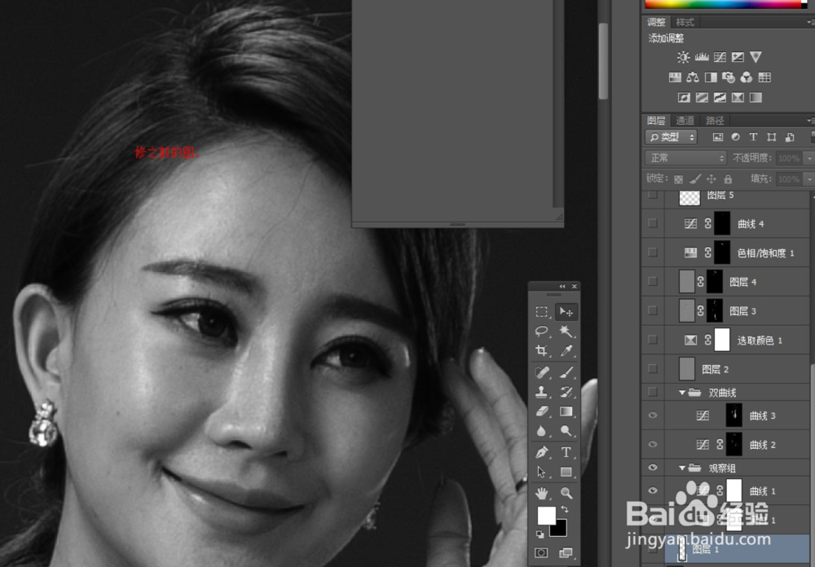Click the lock all icon
This screenshot has height=567, width=815.
(728, 178)
